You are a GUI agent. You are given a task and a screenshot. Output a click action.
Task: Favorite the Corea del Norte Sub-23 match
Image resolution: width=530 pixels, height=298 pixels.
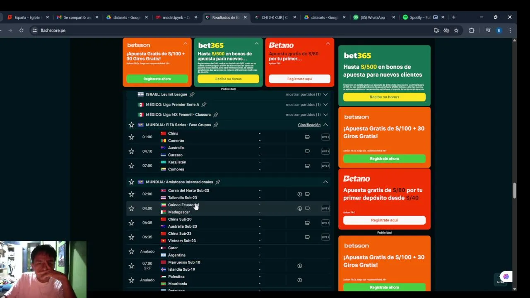pyautogui.click(x=131, y=194)
